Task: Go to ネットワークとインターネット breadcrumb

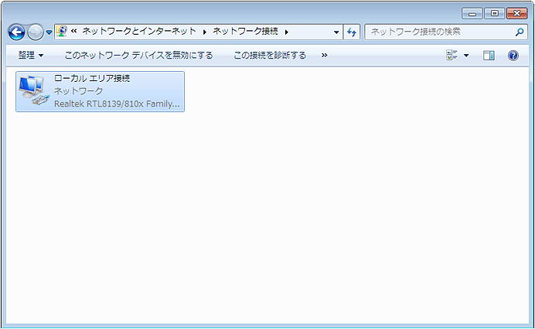Action: click(x=139, y=32)
